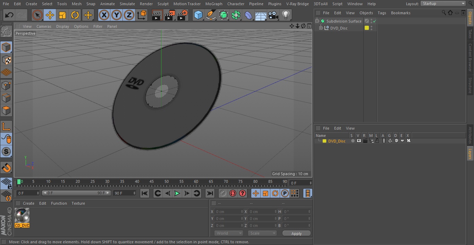Toggle Viewport Solo S icon
474x245 pixels.
[x=6, y=152]
